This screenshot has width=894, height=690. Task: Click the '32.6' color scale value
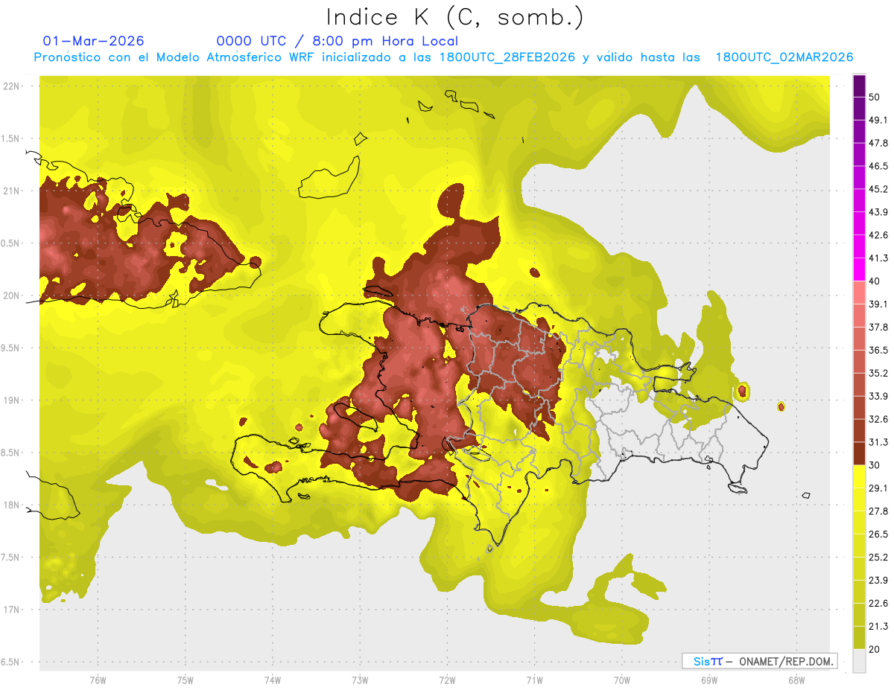click(878, 419)
